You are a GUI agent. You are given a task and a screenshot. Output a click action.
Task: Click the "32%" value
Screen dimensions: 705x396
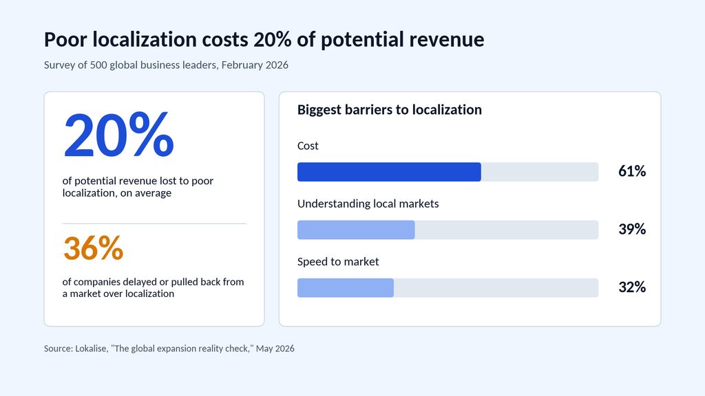pyautogui.click(x=632, y=287)
